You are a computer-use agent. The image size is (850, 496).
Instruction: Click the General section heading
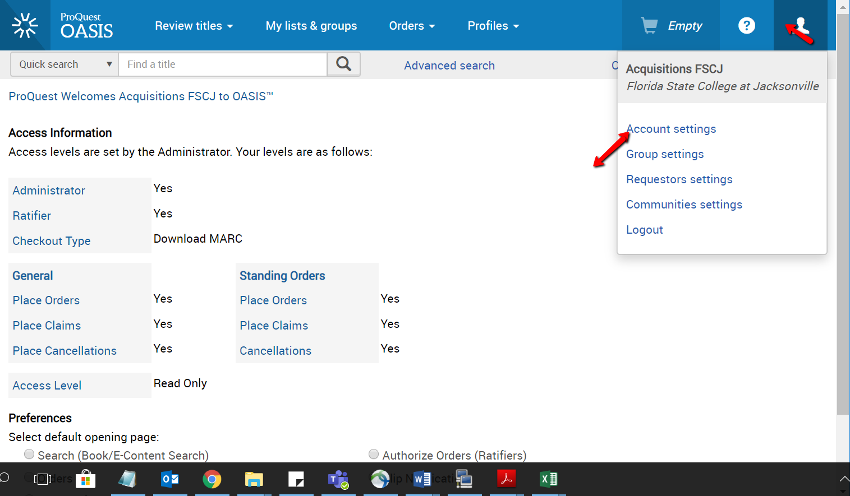(33, 276)
